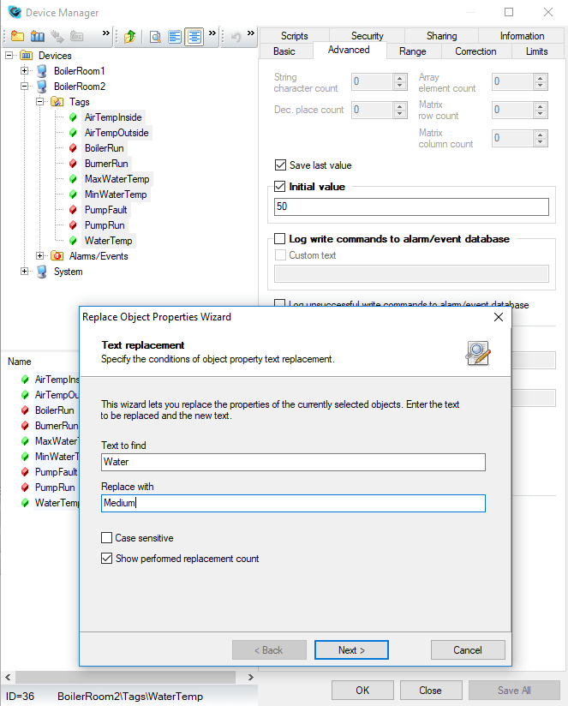Select the red PumpFault tag in the tree

tap(106, 210)
